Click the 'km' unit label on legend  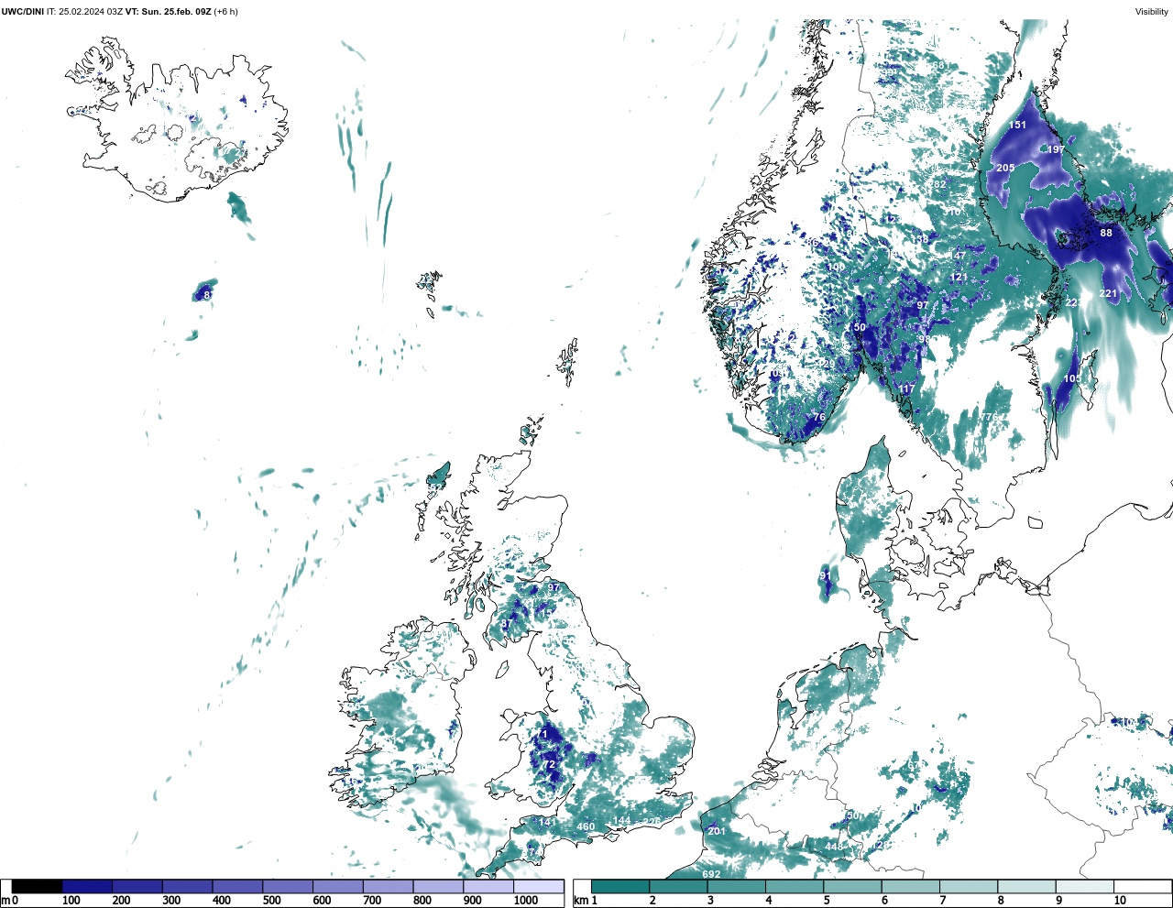coord(581,901)
